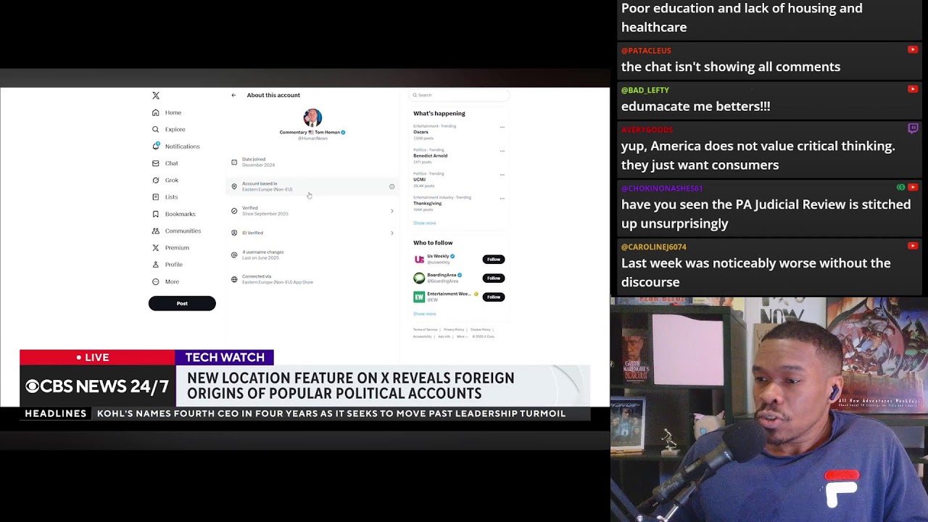Click the YouTube icon on PATACLEUS chat message
This screenshot has width=928, height=522.
click(913, 50)
